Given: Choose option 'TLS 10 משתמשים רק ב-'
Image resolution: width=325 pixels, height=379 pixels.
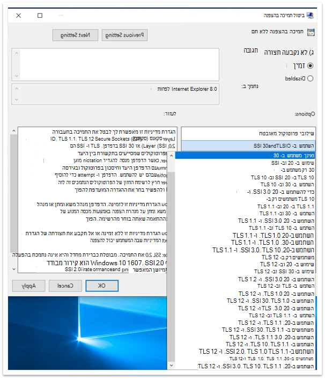Looking at the screenshot, I should point(245,199).
